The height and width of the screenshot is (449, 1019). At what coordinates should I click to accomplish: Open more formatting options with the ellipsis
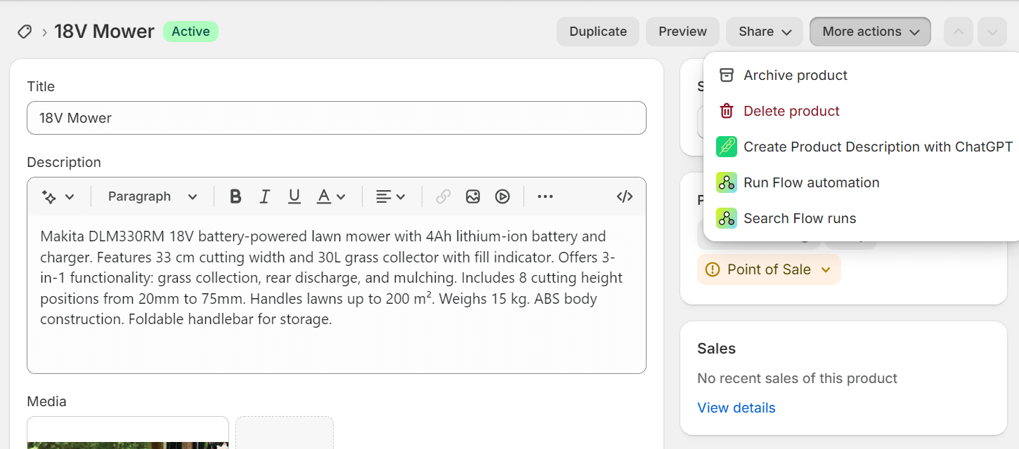pyautogui.click(x=545, y=196)
